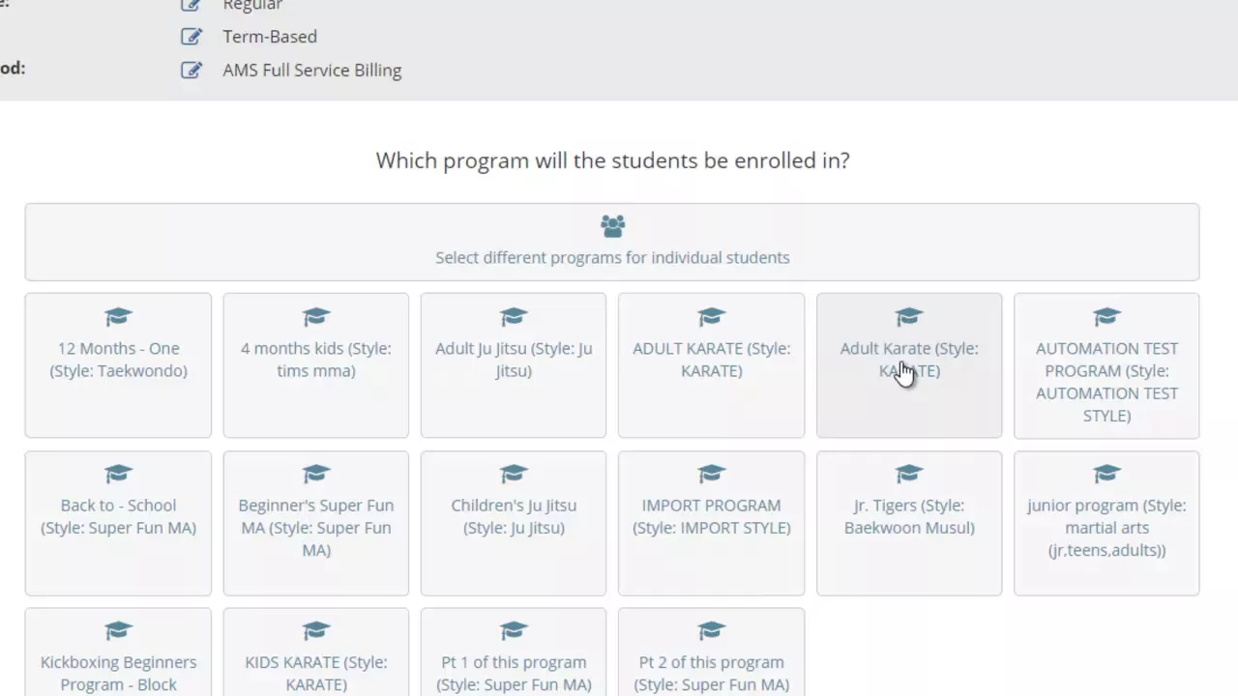1238x696 pixels.
Task: Choose Pt 2 of this program
Action: (711, 652)
